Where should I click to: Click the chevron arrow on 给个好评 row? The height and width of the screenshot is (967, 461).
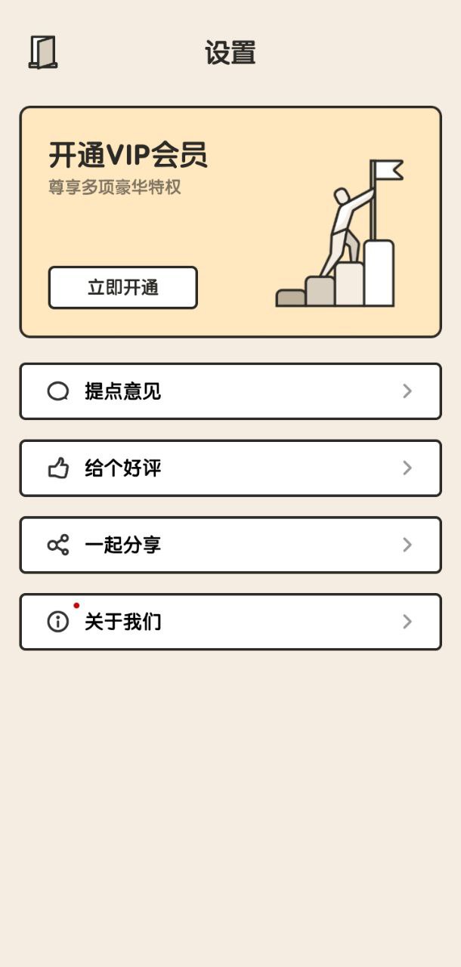coord(407,468)
